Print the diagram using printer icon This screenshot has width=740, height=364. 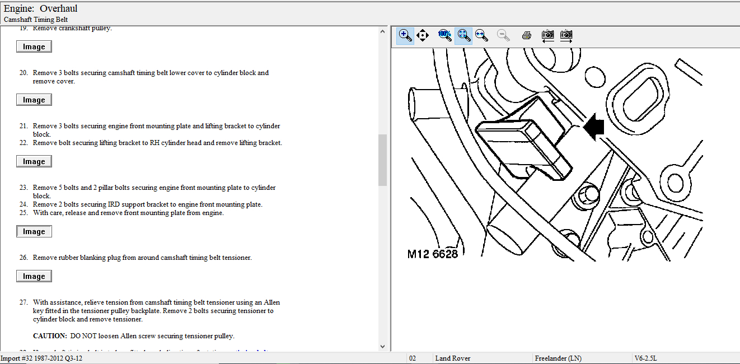[526, 36]
